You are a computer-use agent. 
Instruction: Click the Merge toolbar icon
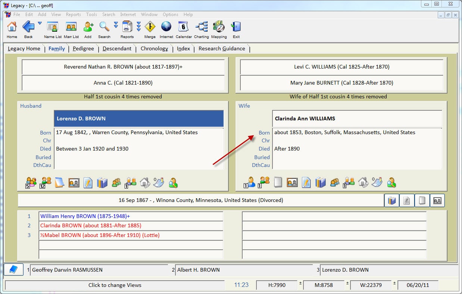(150, 28)
